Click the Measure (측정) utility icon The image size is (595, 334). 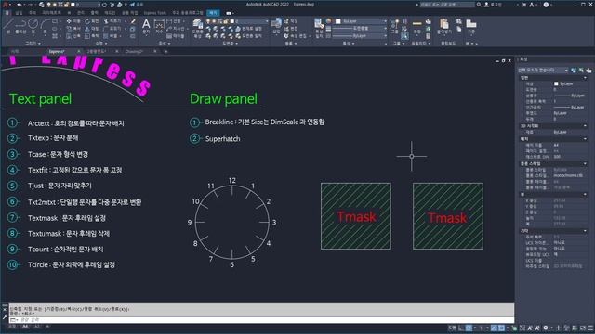(x=417, y=27)
